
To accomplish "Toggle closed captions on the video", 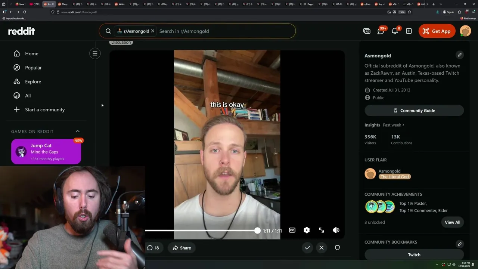I will pos(292,230).
